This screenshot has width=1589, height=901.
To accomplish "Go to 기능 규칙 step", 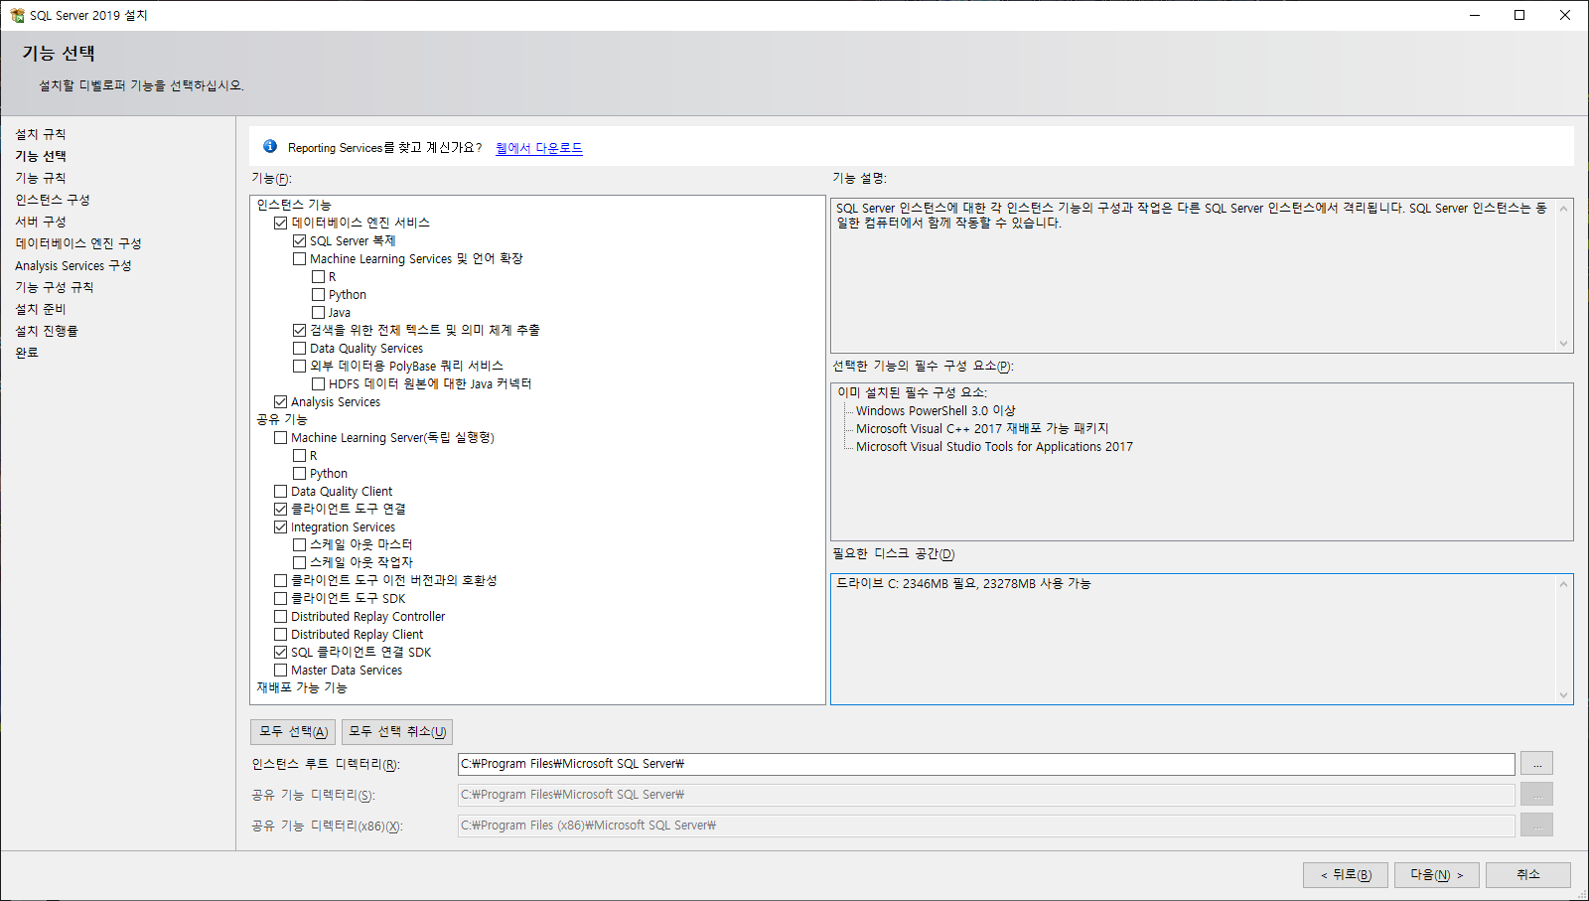I will pyautogui.click(x=41, y=178).
